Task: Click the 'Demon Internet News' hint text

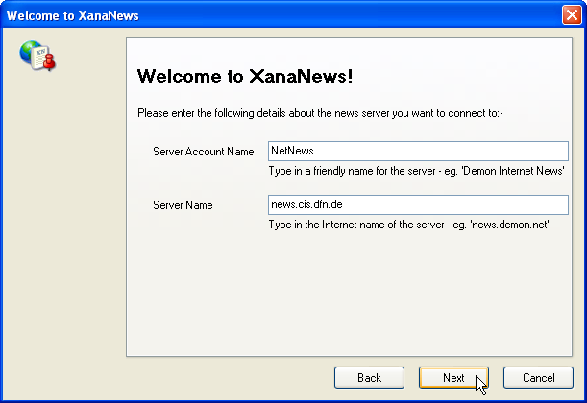Action: [416, 171]
